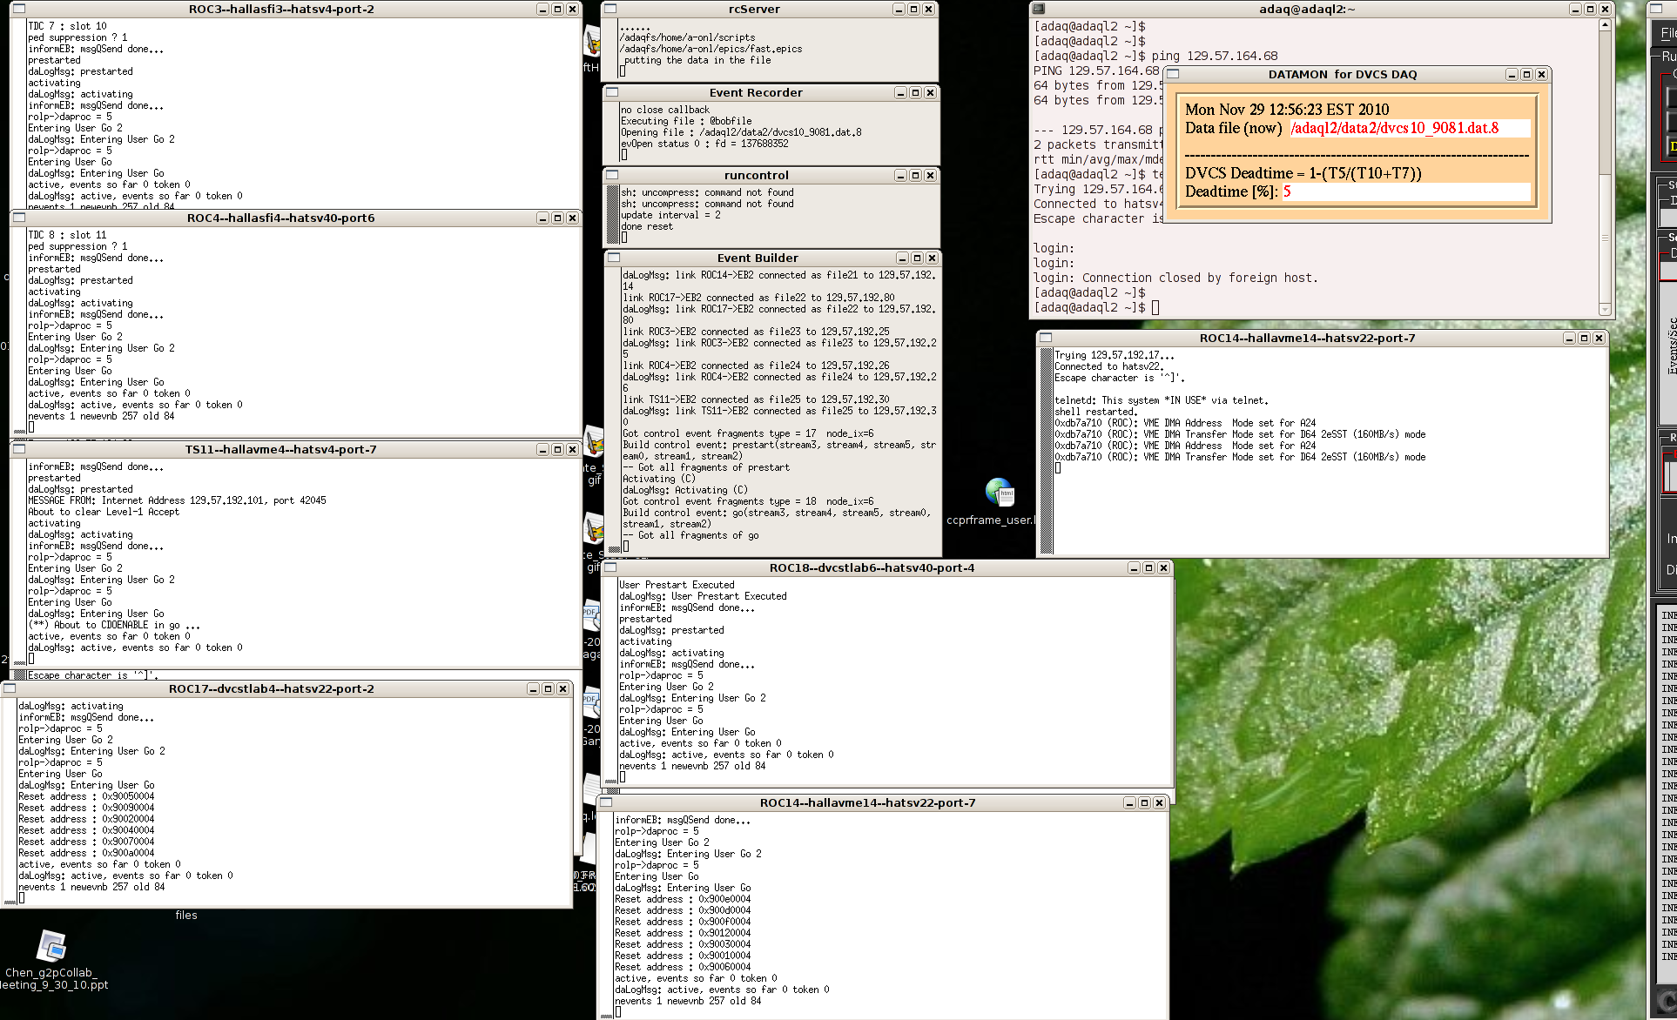Click 'About to clear Level-1 Accept' in TS11
This screenshot has height=1020, width=1677.
pyautogui.click(x=104, y=512)
